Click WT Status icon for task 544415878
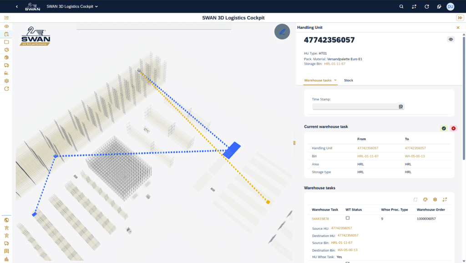The height and width of the screenshot is (263, 466). (347, 218)
